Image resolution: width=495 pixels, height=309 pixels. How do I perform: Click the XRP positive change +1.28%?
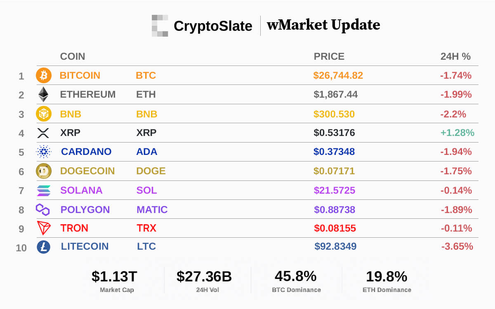pos(457,133)
